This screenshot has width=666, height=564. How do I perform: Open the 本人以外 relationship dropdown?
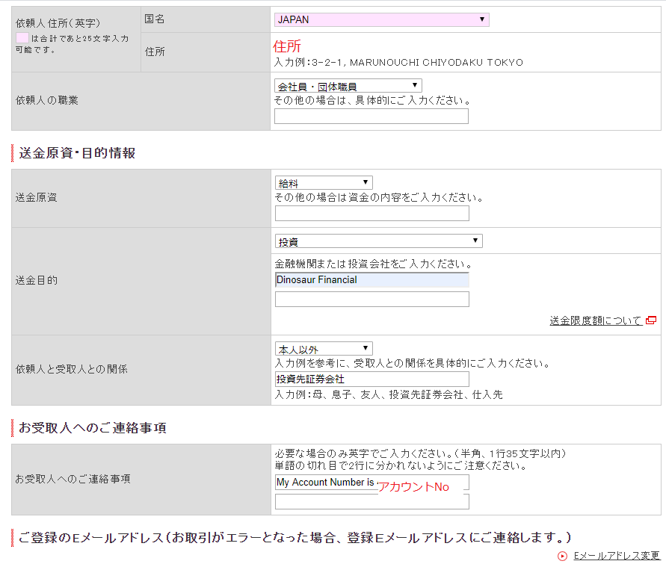coord(324,349)
